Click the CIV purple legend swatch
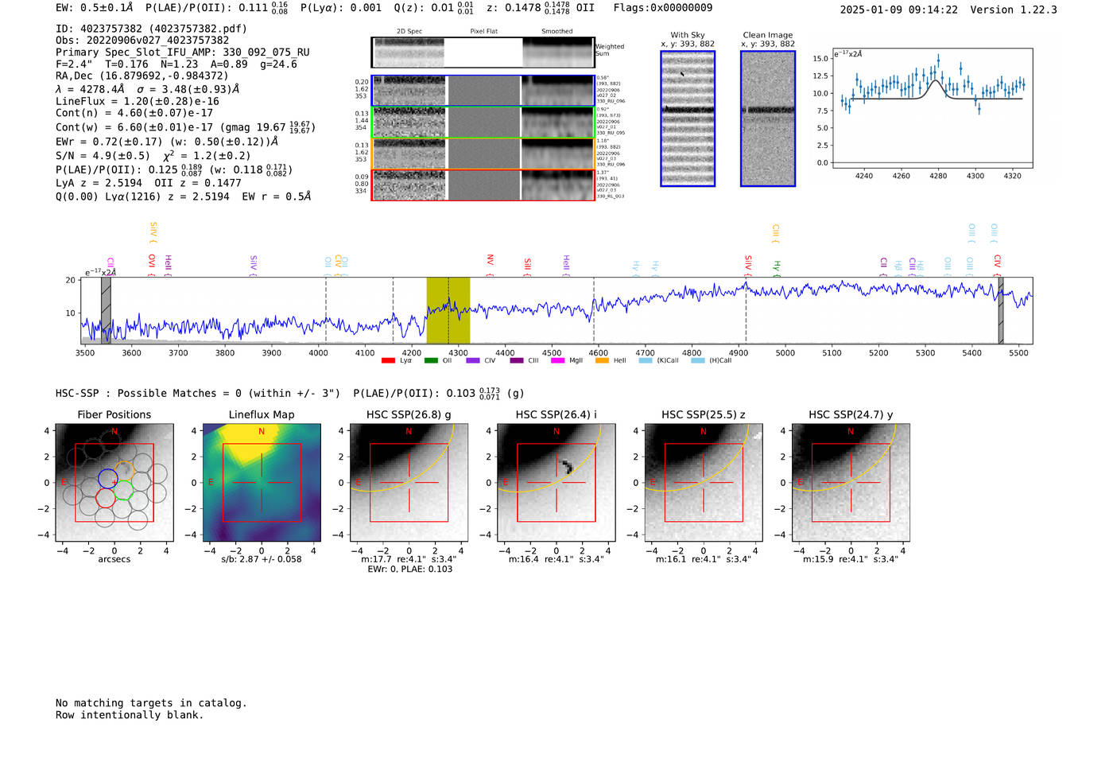Screen dimensions: 1113x758 [473, 360]
